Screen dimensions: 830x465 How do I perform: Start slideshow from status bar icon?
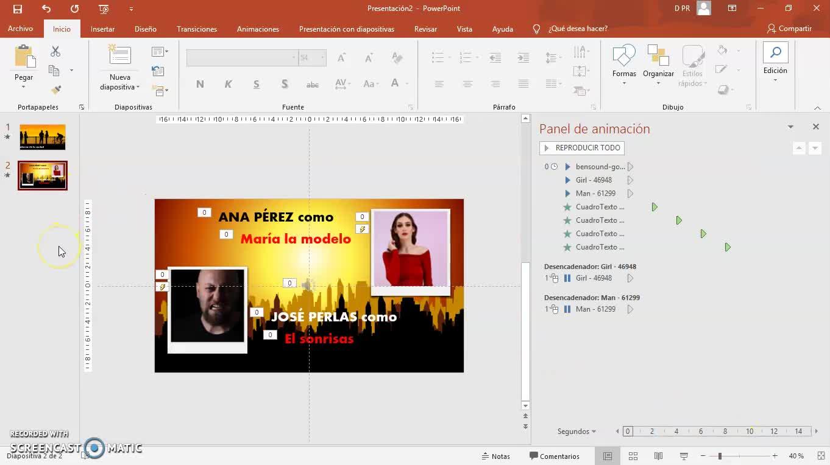coord(684,456)
